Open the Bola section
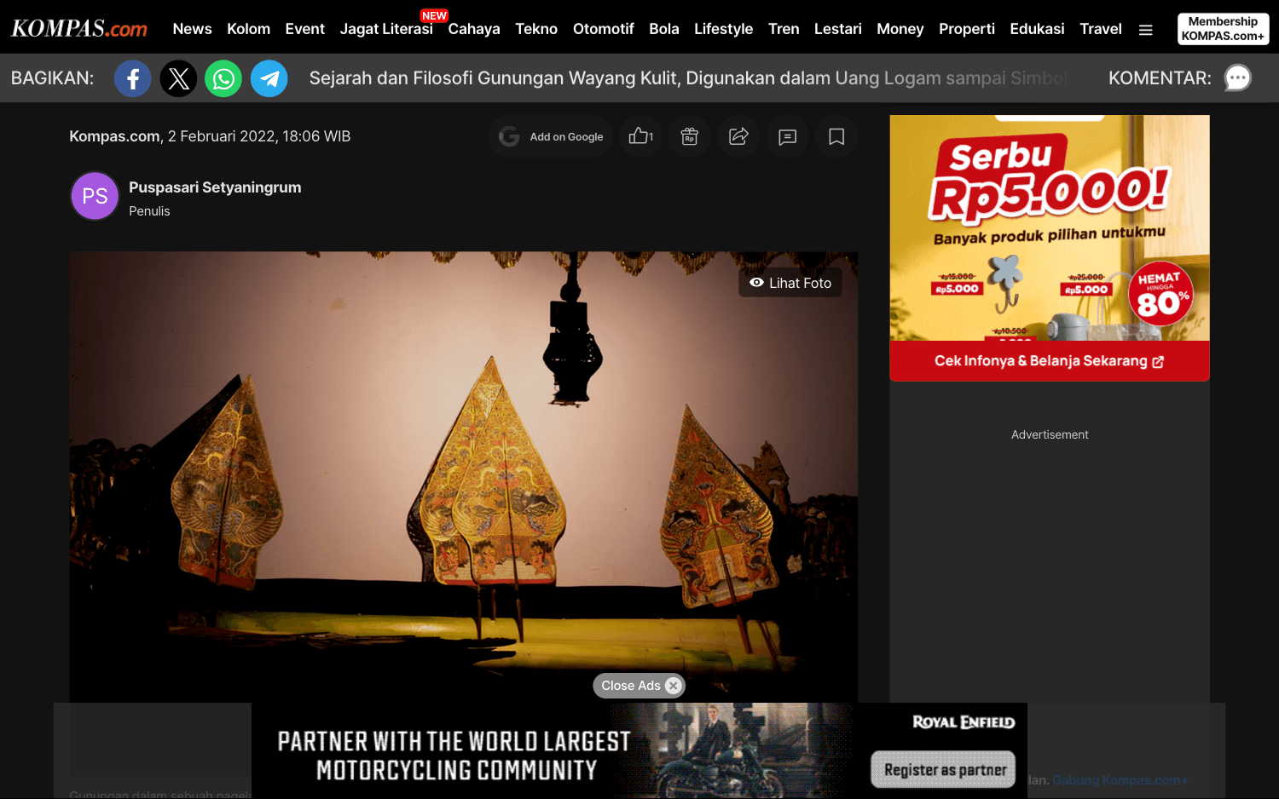 (663, 29)
